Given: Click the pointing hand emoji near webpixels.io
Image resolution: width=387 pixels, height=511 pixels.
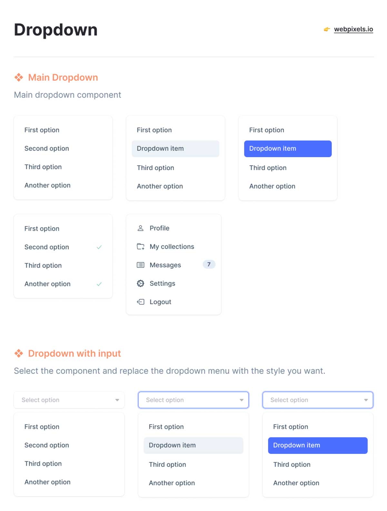Looking at the screenshot, I should (x=327, y=29).
